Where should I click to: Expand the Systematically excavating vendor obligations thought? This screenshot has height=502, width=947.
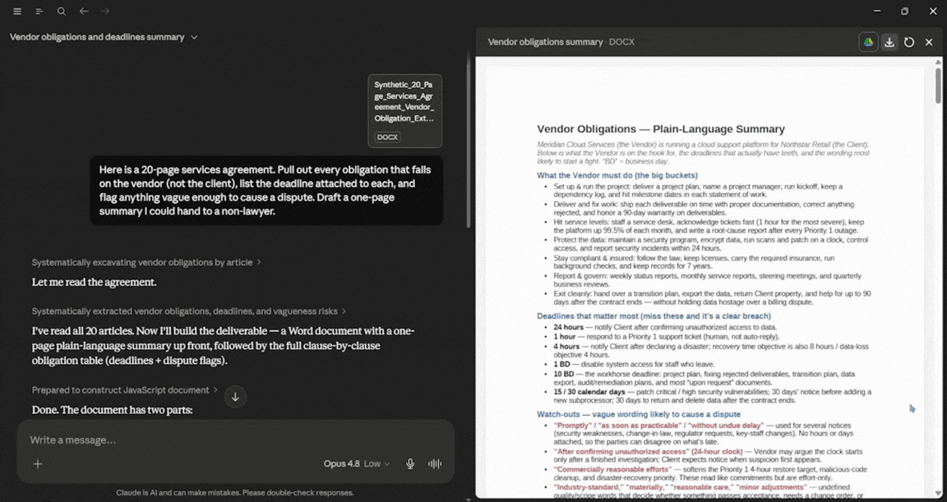point(146,262)
